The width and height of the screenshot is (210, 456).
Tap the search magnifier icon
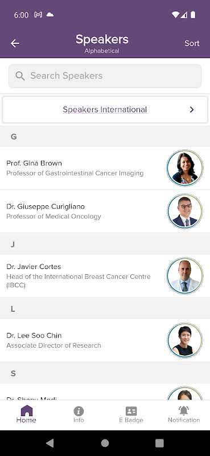[x=20, y=76]
